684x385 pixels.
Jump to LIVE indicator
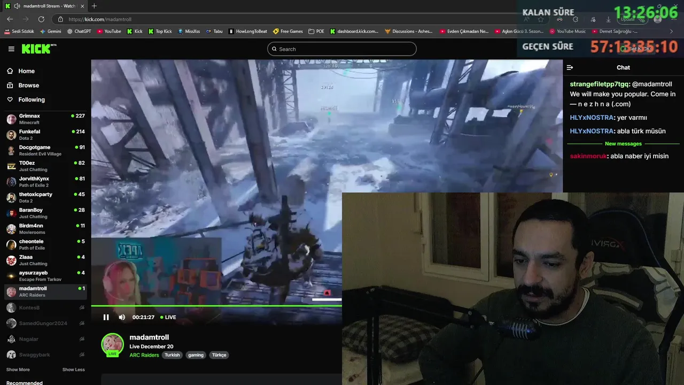click(x=168, y=317)
